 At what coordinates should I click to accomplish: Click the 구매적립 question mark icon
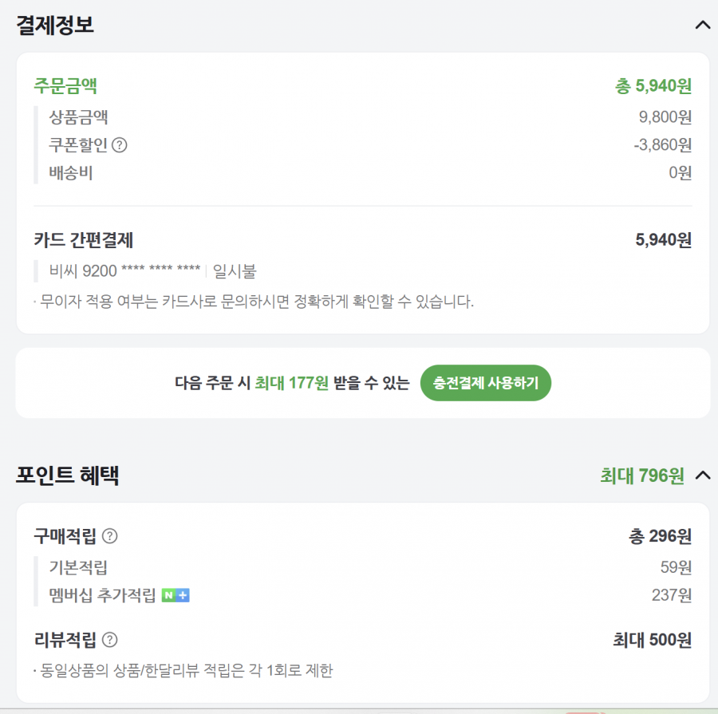(x=110, y=536)
